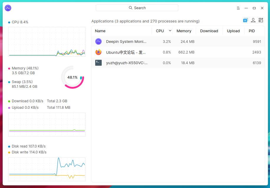Toggle CPU sort direction arrow
This screenshot has width=270, height=188.
(x=170, y=31)
